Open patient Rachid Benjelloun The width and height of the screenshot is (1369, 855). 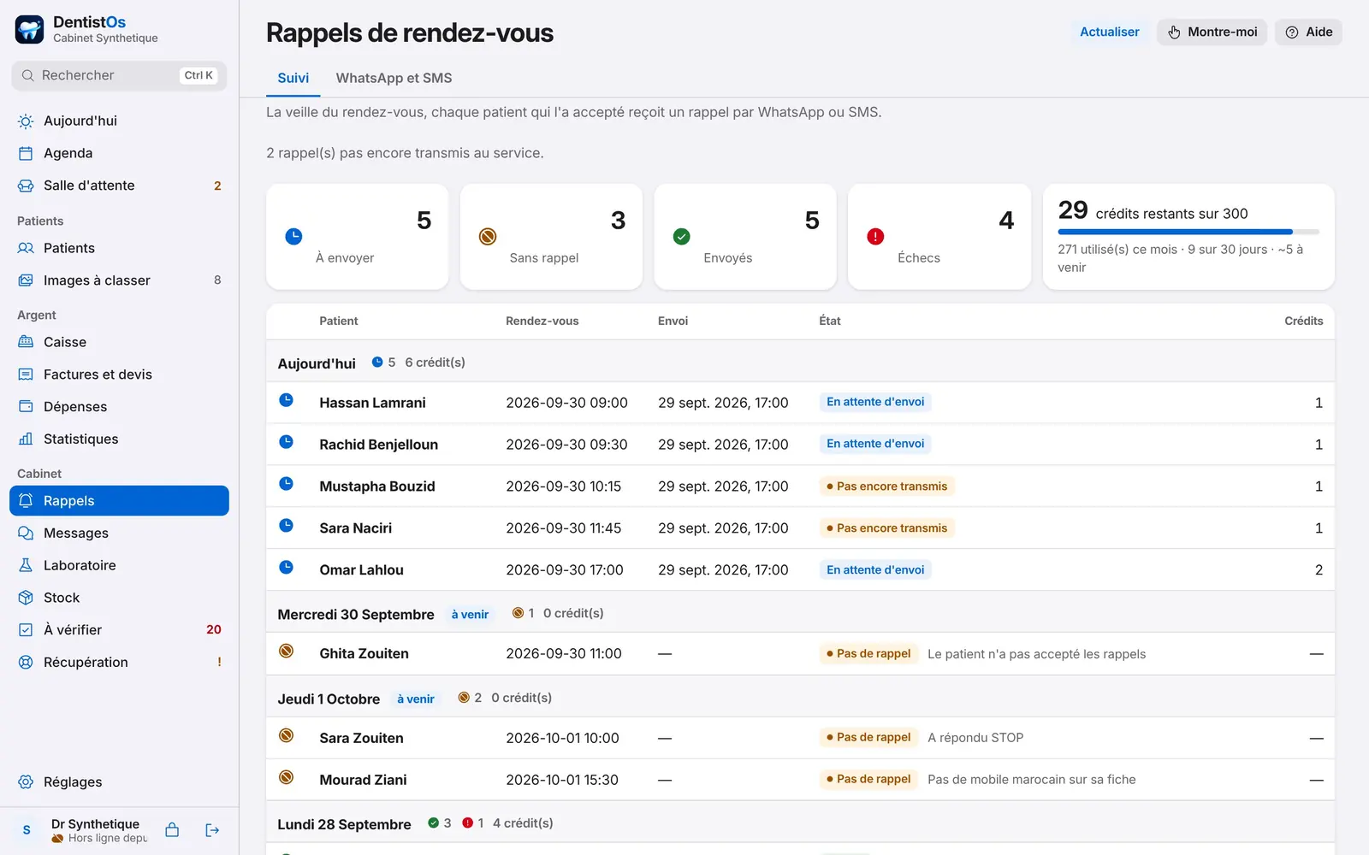tap(378, 445)
